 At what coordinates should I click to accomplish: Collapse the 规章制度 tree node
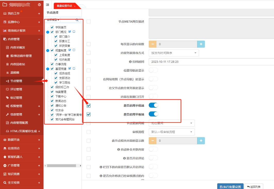point(48,50)
